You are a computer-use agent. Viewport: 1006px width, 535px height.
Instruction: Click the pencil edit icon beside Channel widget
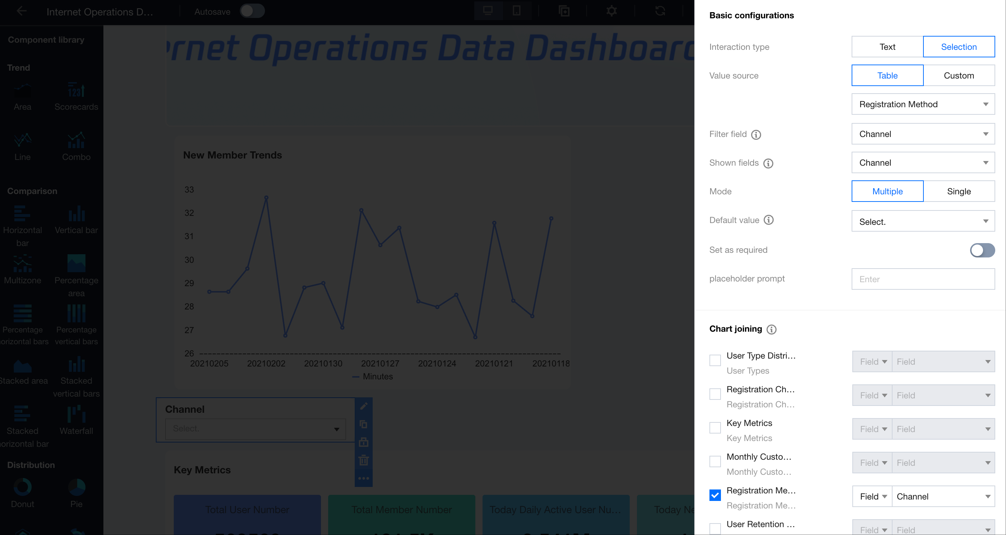[364, 406]
